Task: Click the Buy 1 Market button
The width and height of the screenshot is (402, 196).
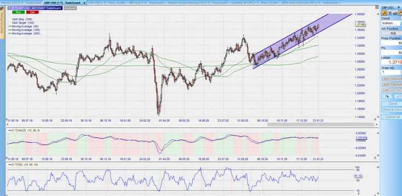Action: point(392,79)
